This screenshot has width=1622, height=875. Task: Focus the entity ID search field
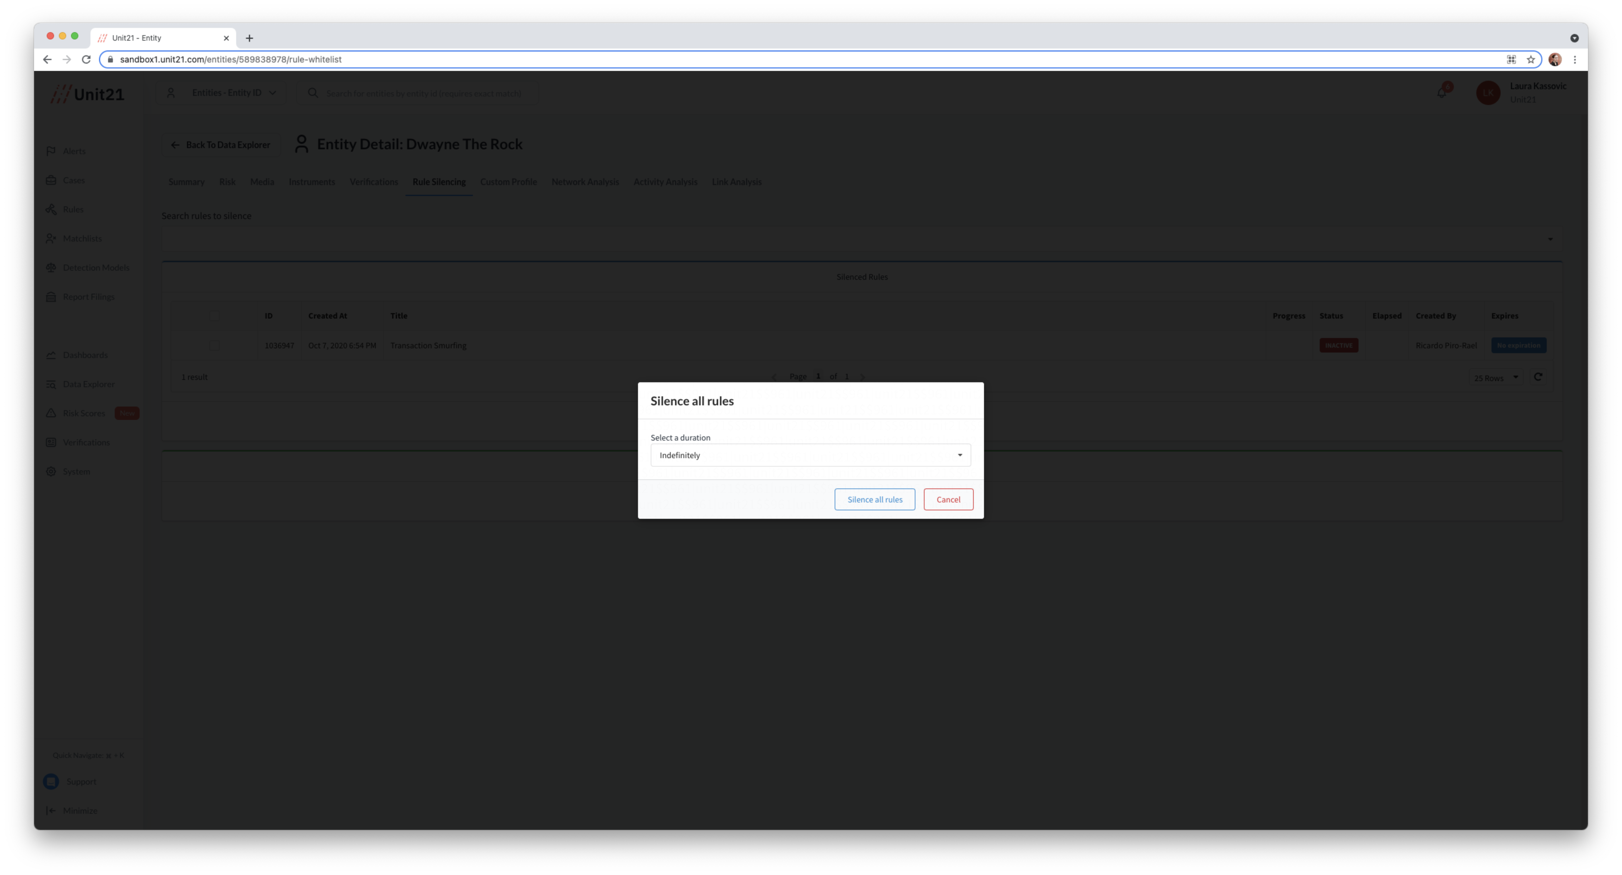(423, 93)
